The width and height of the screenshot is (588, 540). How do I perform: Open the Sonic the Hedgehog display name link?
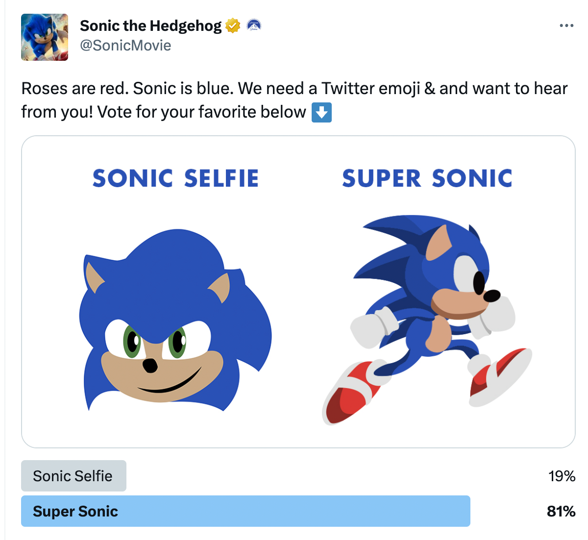click(150, 25)
